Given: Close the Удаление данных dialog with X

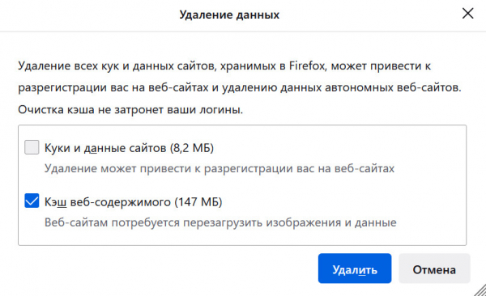Looking at the screenshot, I should coord(467,14).
